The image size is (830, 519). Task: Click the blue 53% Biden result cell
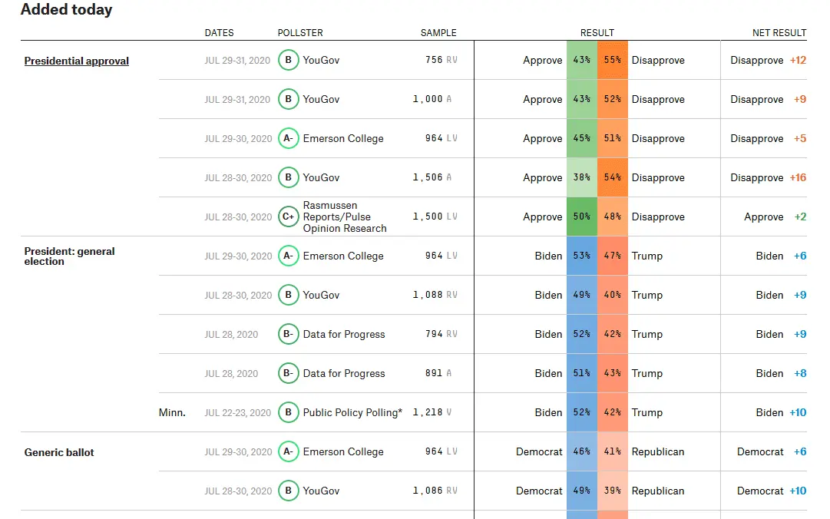581,256
